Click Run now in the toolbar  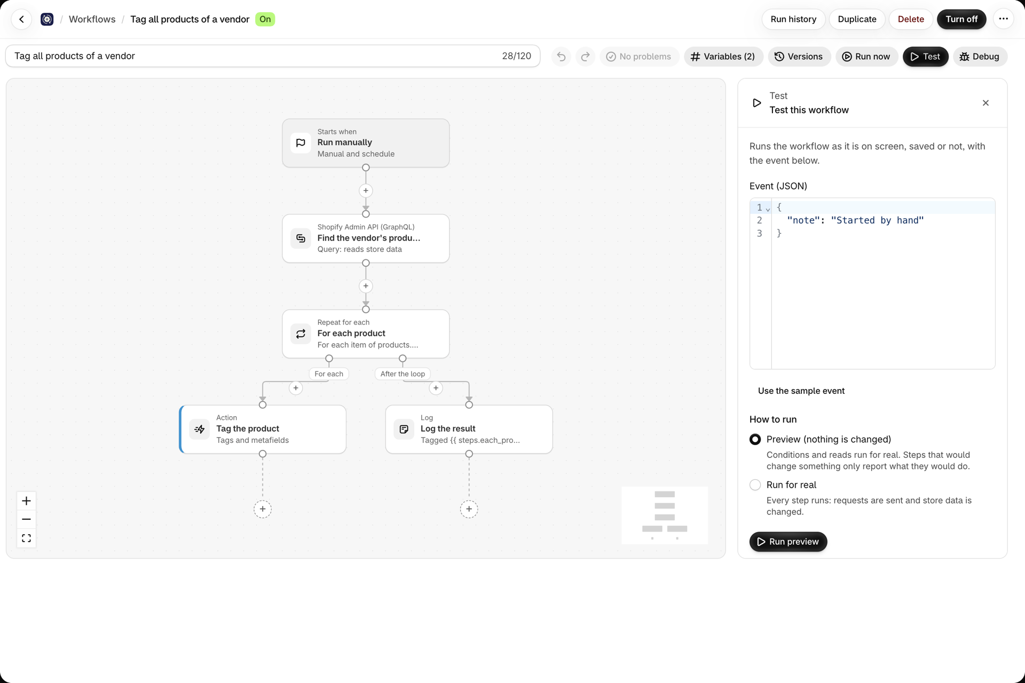(x=866, y=57)
